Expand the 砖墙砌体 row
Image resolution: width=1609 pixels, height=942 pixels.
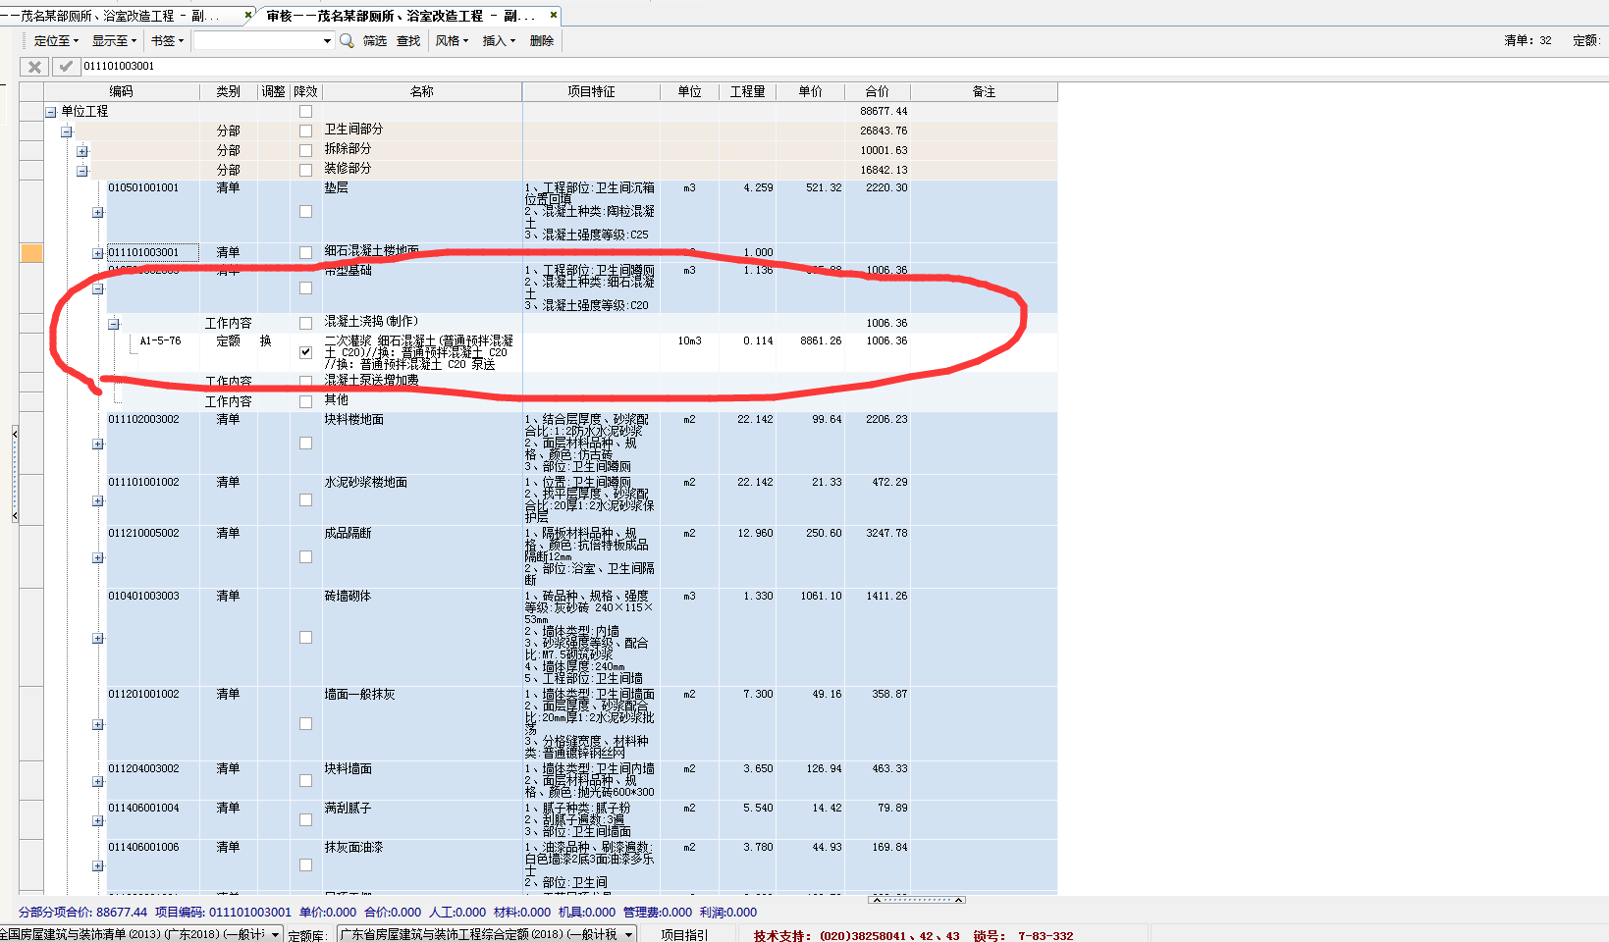[x=97, y=639]
